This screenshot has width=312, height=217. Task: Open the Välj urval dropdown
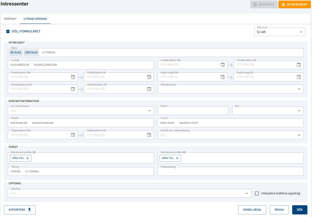pos(280,32)
